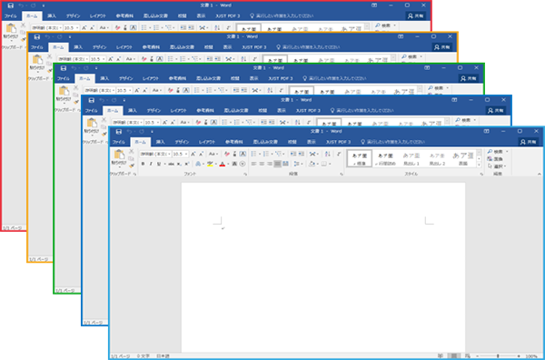The height and width of the screenshot is (360, 545).
Task: Click the Paste clipboard icon in the red-bordered window
Action: coord(11,28)
